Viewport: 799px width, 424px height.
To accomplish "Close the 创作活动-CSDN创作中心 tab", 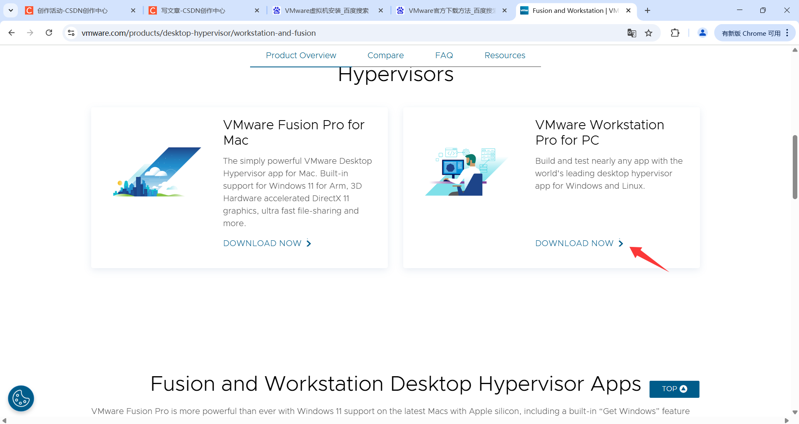I will click(133, 10).
